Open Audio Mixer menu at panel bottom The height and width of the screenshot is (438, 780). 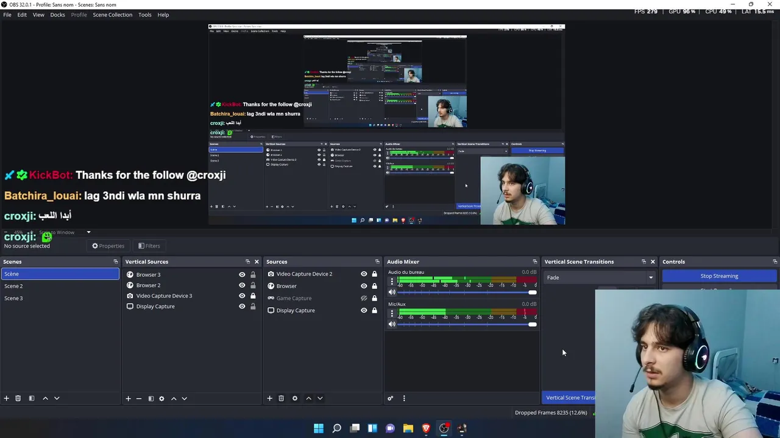403,398
